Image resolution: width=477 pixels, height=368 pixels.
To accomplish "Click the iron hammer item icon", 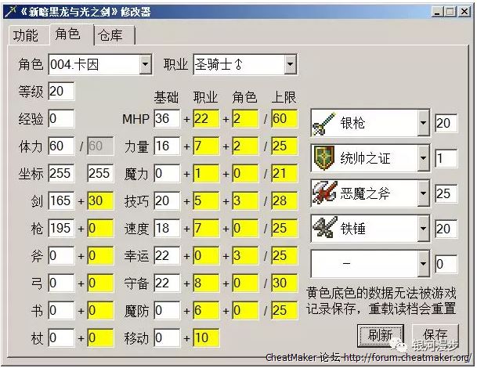I will coord(323,228).
